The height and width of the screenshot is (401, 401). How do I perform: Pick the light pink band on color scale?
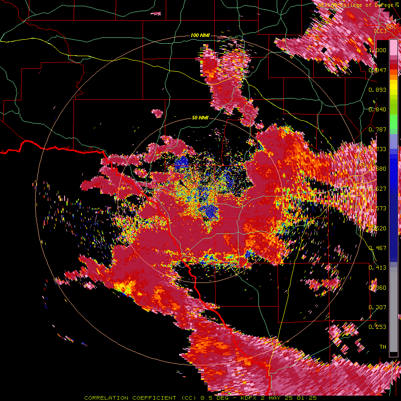(393, 48)
